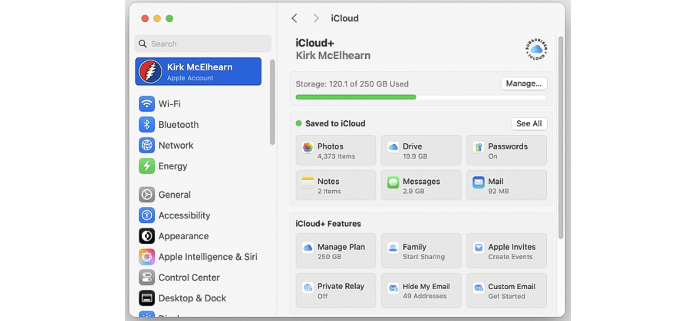Click the See All button
This screenshot has height=321, width=696.
tap(529, 124)
